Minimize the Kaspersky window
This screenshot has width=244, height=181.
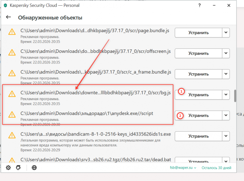(214, 5)
